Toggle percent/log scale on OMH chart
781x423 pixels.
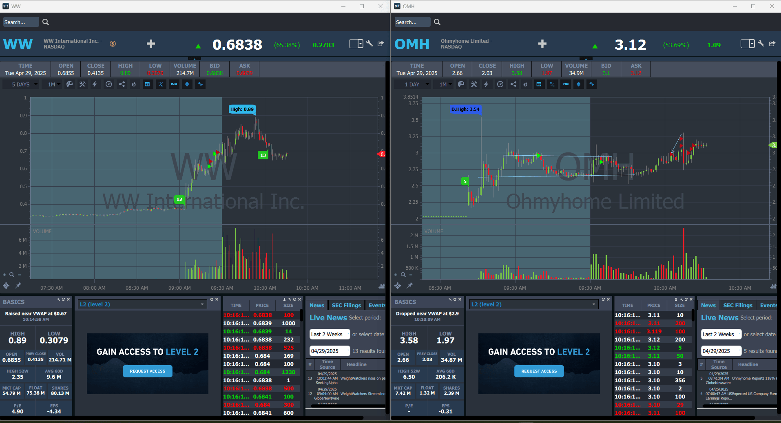[552, 84]
